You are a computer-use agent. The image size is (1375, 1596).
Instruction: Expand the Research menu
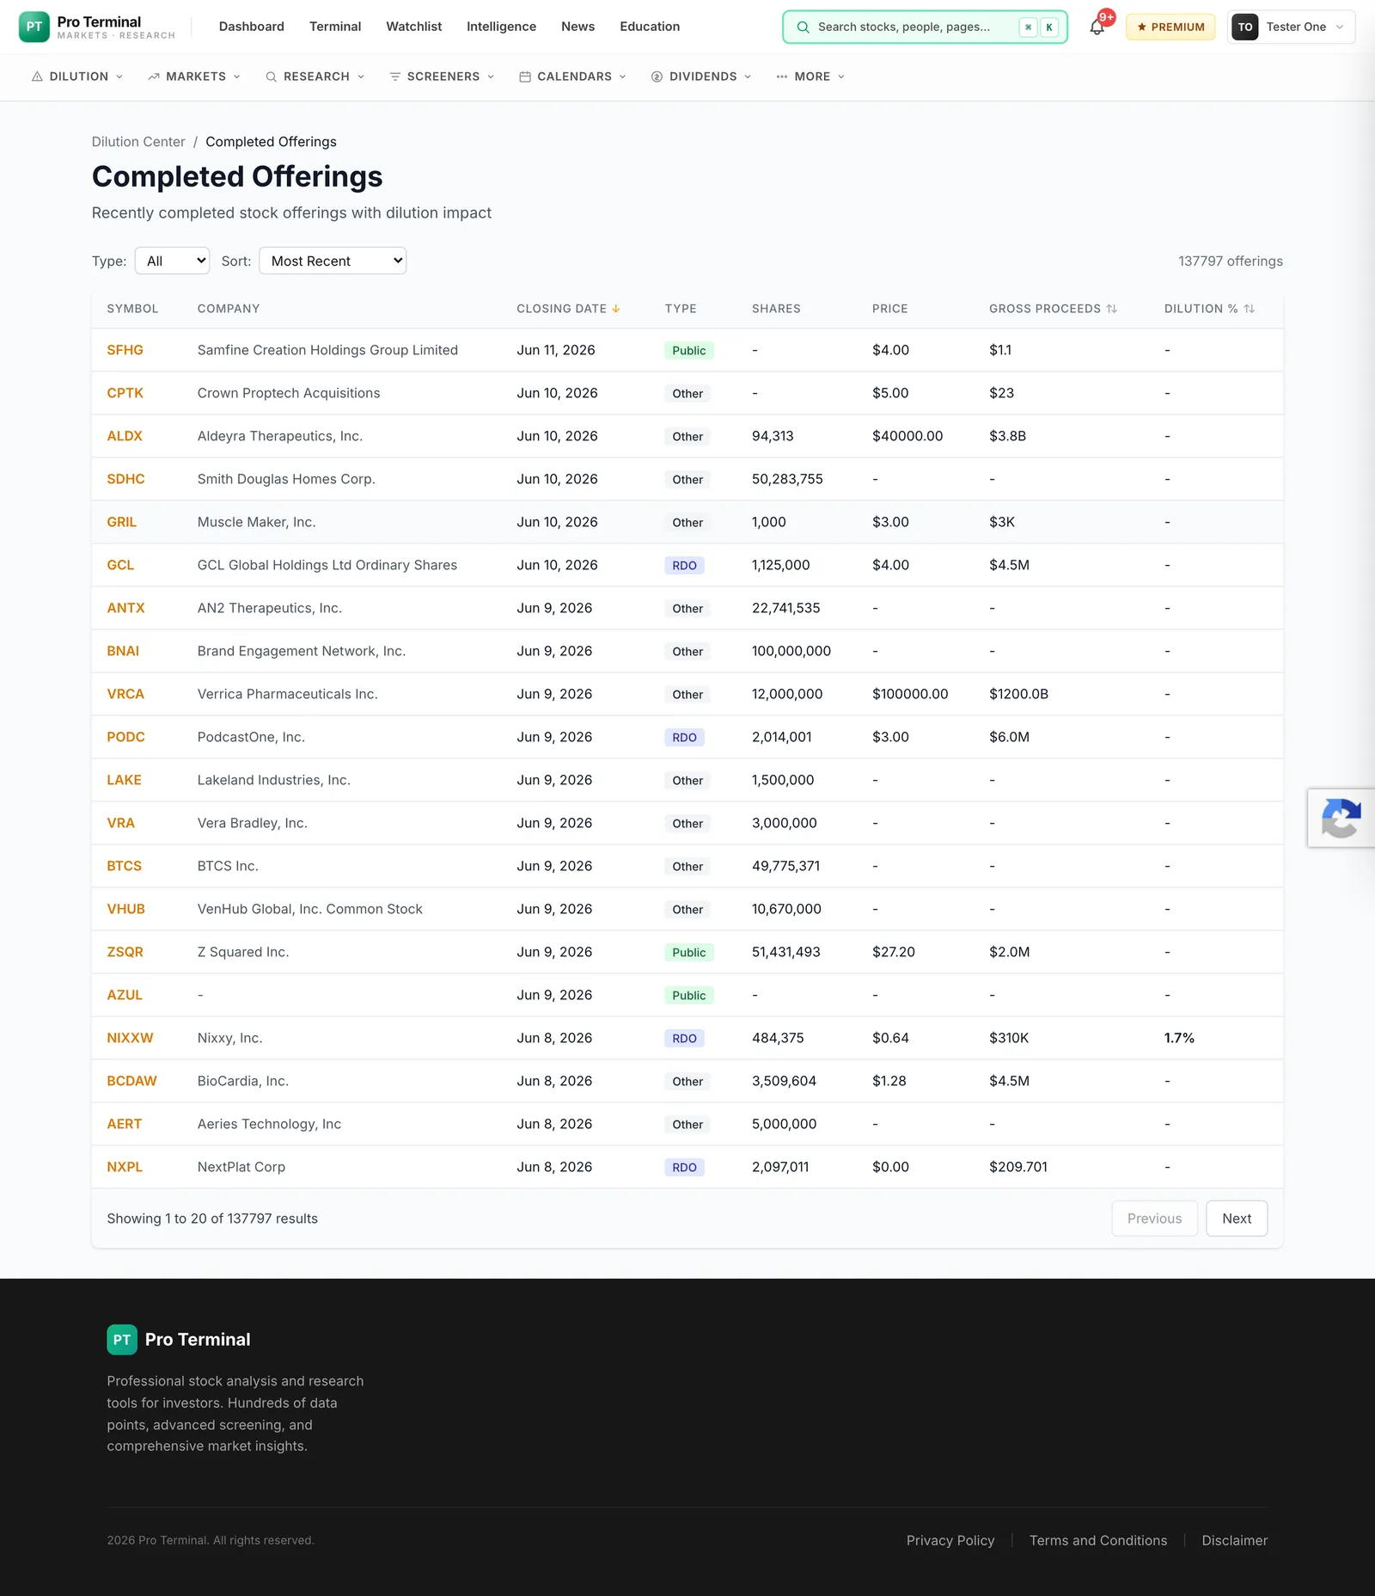point(315,77)
